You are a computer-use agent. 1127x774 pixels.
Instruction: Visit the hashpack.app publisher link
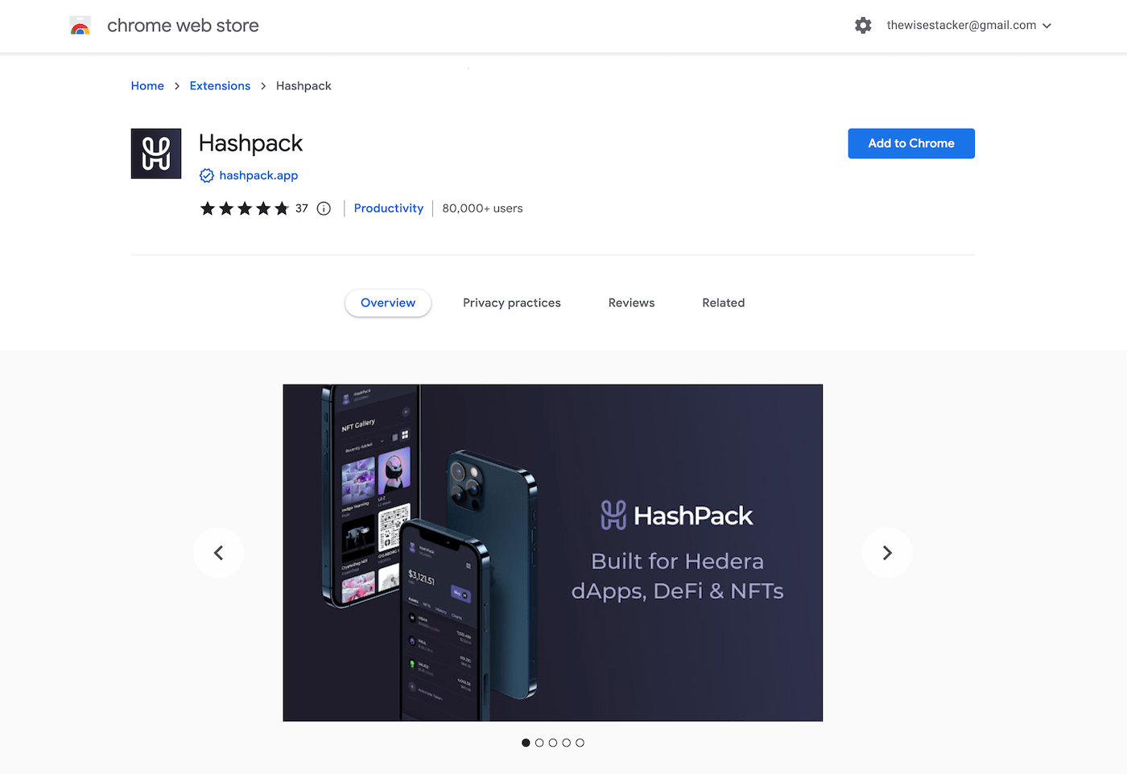tap(258, 175)
